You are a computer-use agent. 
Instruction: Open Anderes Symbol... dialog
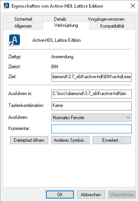coord(70,140)
